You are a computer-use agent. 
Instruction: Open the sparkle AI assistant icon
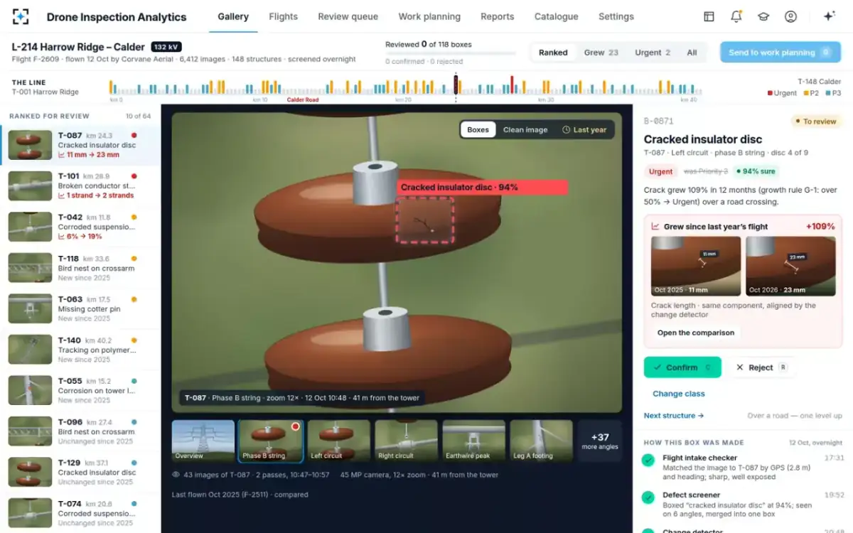click(x=829, y=16)
